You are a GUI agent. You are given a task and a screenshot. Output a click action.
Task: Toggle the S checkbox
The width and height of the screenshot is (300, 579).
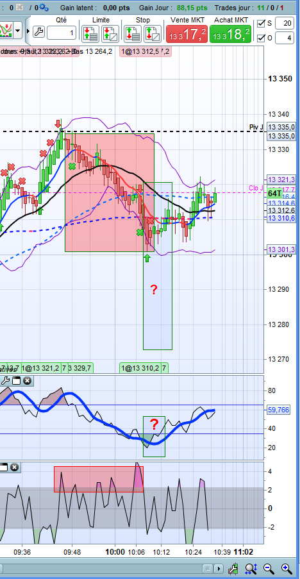(x=262, y=24)
